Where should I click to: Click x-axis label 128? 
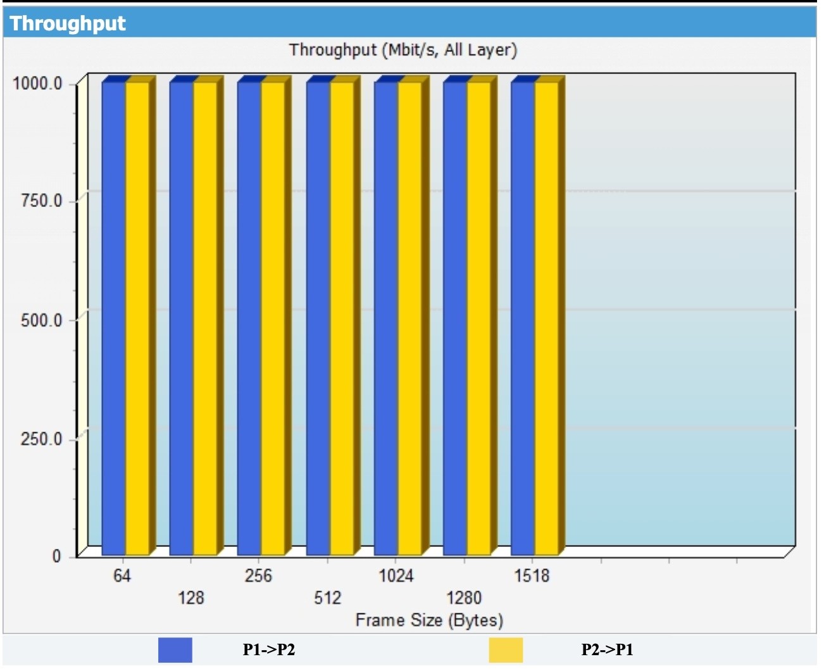click(190, 598)
